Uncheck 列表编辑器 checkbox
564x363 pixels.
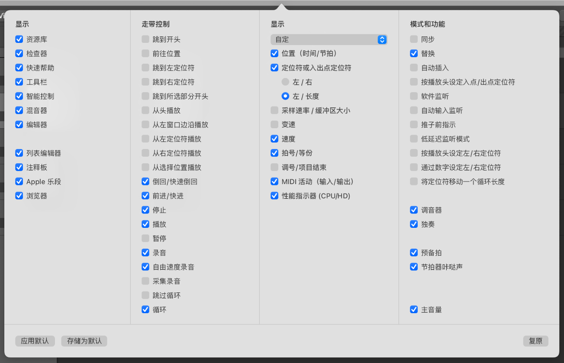(x=19, y=153)
